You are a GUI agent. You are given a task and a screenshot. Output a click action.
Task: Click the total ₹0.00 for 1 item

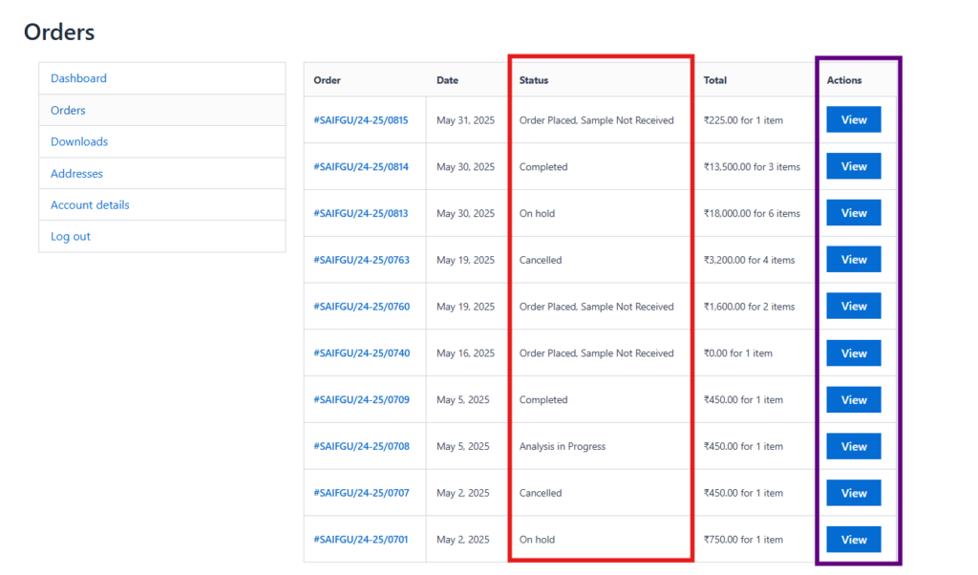(x=738, y=353)
